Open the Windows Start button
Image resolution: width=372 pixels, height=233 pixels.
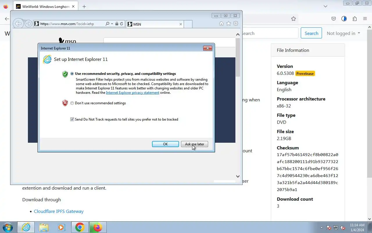pos(8,227)
